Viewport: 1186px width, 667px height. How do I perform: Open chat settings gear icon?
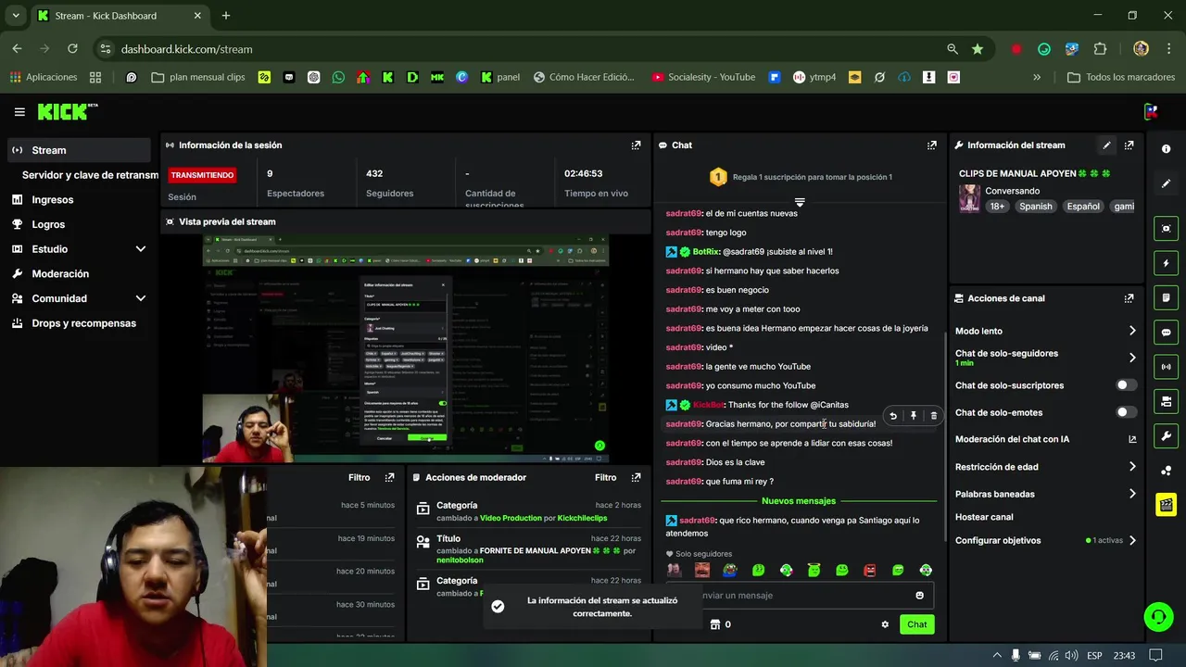pyautogui.click(x=885, y=624)
